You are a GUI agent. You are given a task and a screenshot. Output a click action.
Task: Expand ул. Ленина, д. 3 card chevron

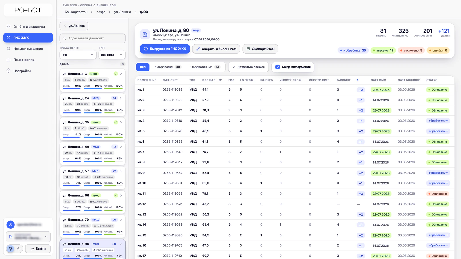[121, 74]
